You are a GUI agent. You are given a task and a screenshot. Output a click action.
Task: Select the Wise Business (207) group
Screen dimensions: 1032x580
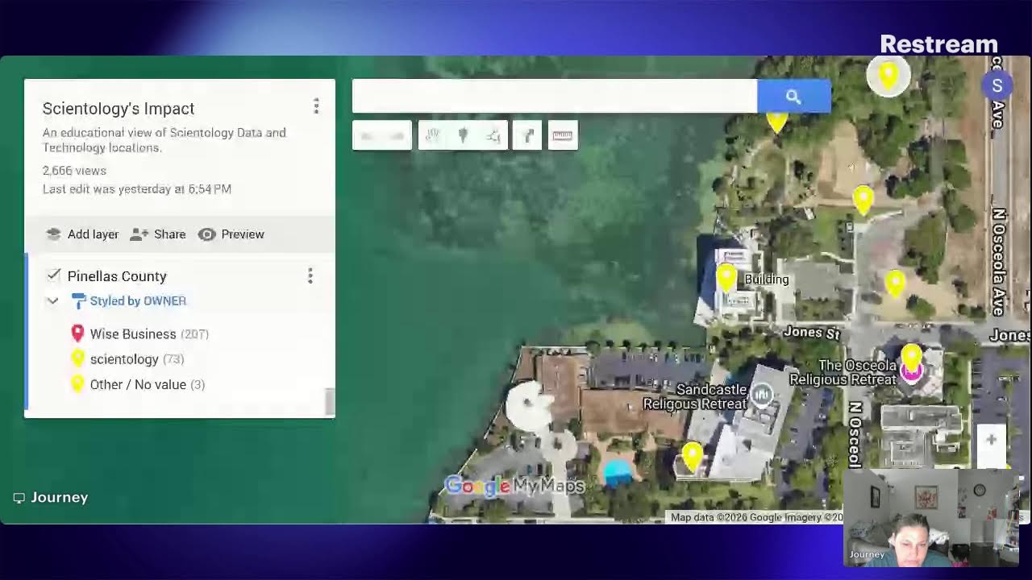click(x=149, y=334)
